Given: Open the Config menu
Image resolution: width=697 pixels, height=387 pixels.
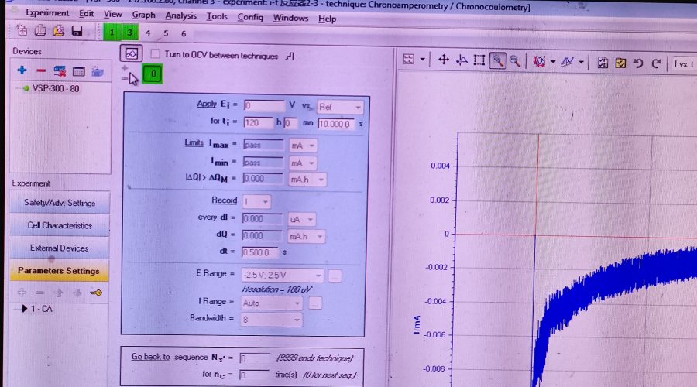Looking at the screenshot, I should pos(250,17).
